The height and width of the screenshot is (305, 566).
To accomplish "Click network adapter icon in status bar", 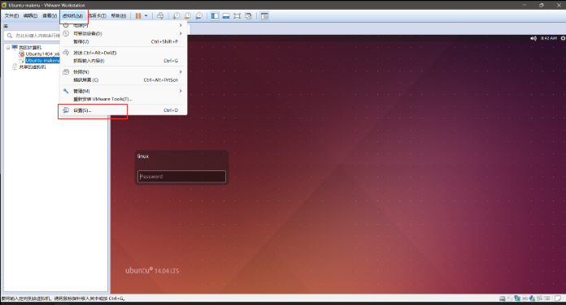I will [517, 299].
